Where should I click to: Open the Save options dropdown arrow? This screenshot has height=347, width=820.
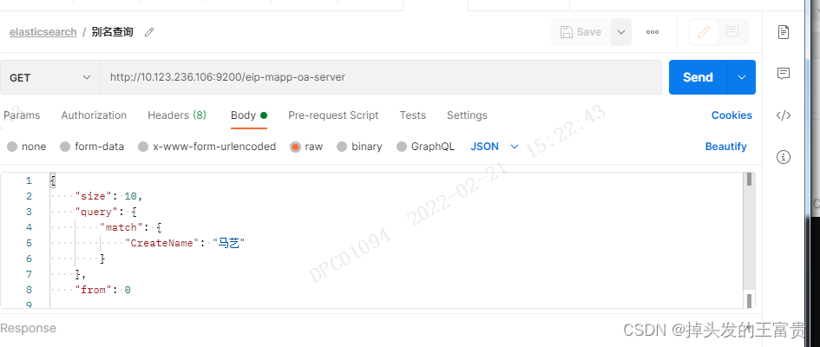[x=621, y=32]
